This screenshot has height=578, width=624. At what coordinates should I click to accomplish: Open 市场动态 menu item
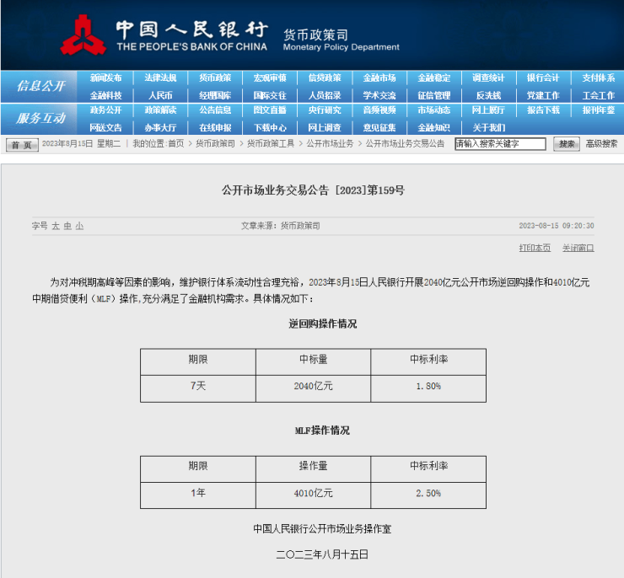coord(434,110)
